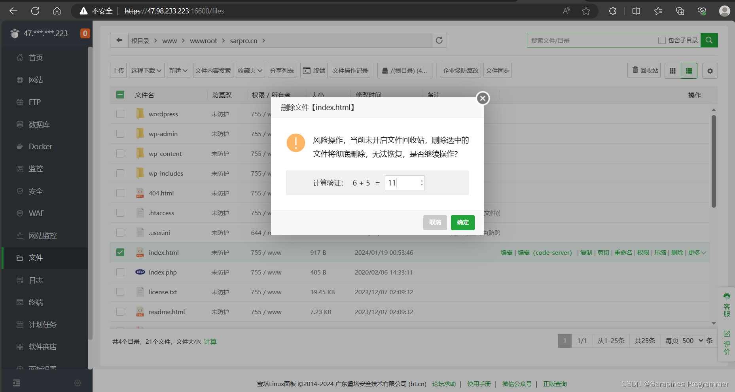The width and height of the screenshot is (735, 392).
Task: Click the refresh directory icon
Action: click(x=439, y=40)
